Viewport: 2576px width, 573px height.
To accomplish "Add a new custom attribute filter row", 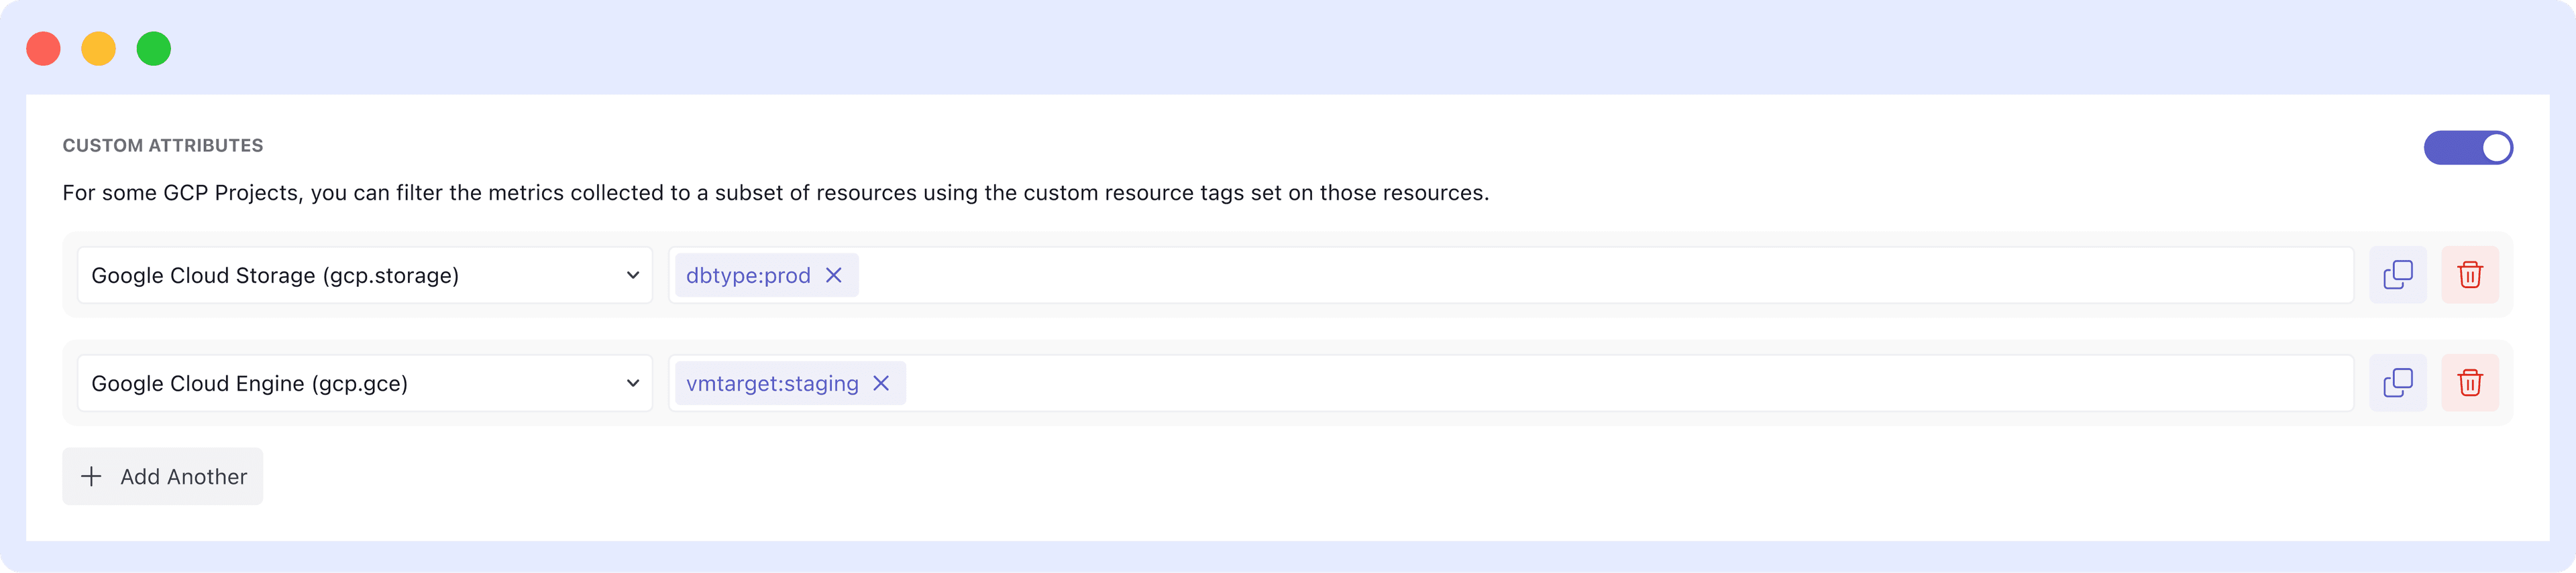I will tap(162, 476).
